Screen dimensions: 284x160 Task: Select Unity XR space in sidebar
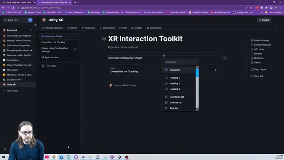click(18, 84)
